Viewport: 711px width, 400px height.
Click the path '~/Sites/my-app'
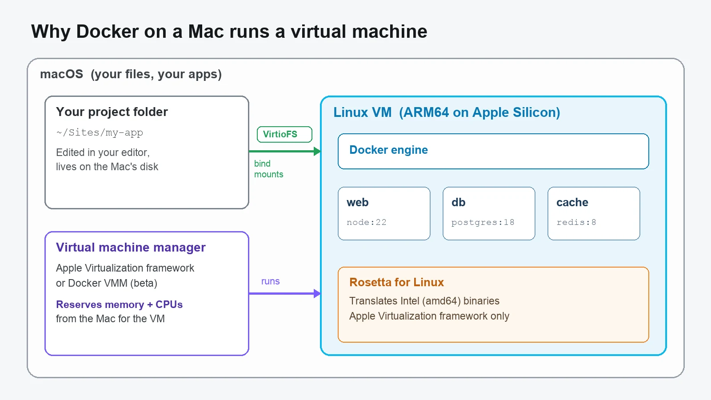click(100, 133)
